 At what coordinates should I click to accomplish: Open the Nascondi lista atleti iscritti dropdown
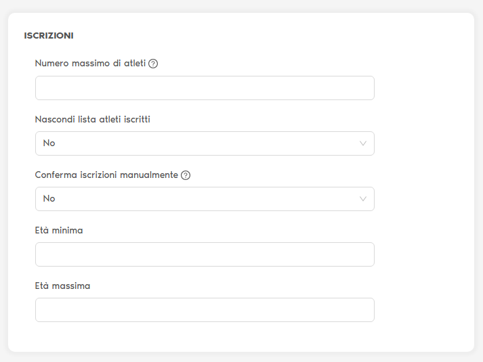(204, 143)
